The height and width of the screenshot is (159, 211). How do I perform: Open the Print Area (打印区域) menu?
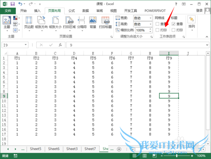69,23
